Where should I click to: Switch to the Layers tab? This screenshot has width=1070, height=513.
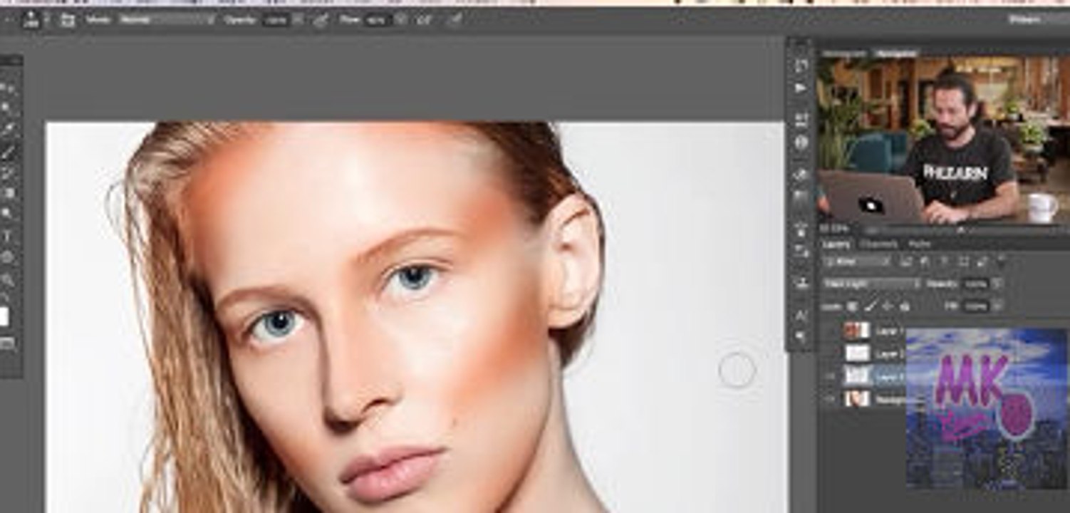point(836,244)
